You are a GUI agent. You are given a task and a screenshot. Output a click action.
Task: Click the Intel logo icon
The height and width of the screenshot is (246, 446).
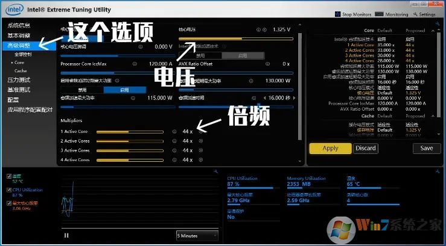(x=14, y=10)
